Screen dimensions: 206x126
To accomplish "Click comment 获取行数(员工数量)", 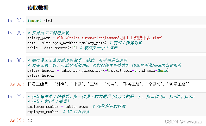I will click(48, 102).
